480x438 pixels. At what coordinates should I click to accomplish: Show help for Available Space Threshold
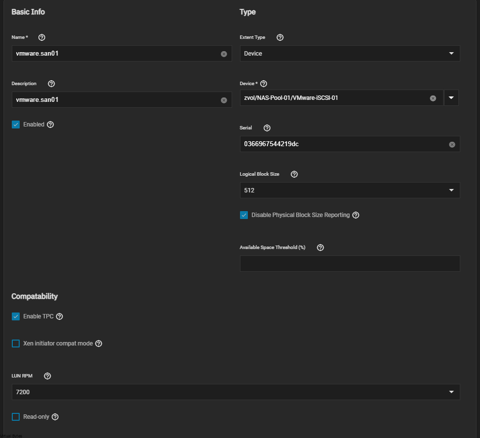tap(321, 248)
